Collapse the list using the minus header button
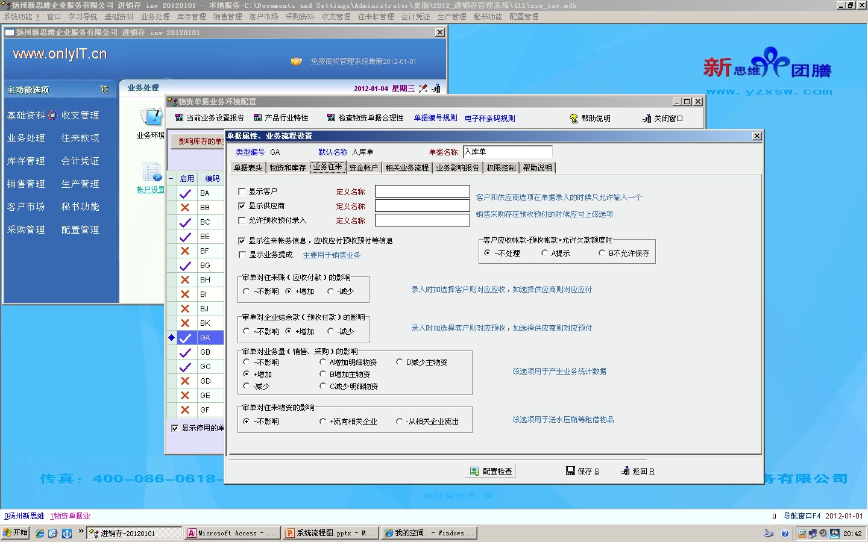The image size is (868, 542). [171, 179]
